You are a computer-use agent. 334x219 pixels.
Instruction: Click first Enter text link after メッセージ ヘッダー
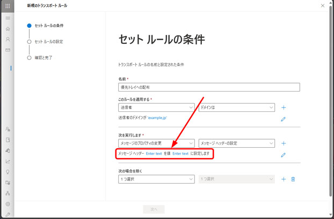click(154, 154)
